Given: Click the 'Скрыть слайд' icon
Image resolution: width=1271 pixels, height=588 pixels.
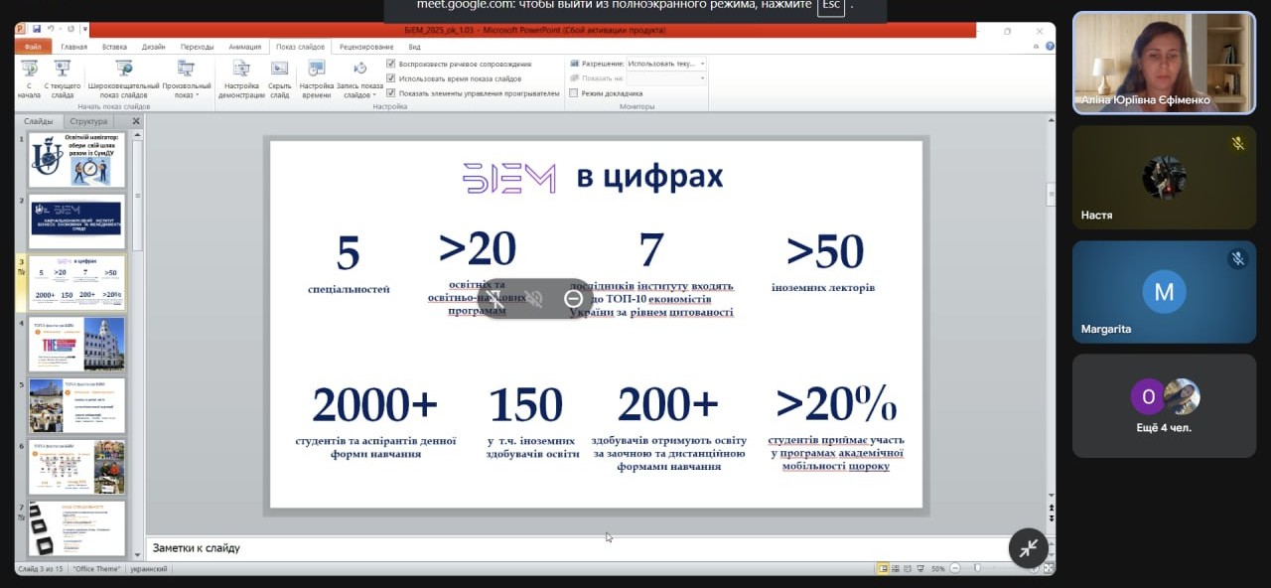Looking at the screenshot, I should click(x=280, y=71).
